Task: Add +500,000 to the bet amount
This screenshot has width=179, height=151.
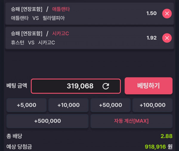Action: (47, 121)
